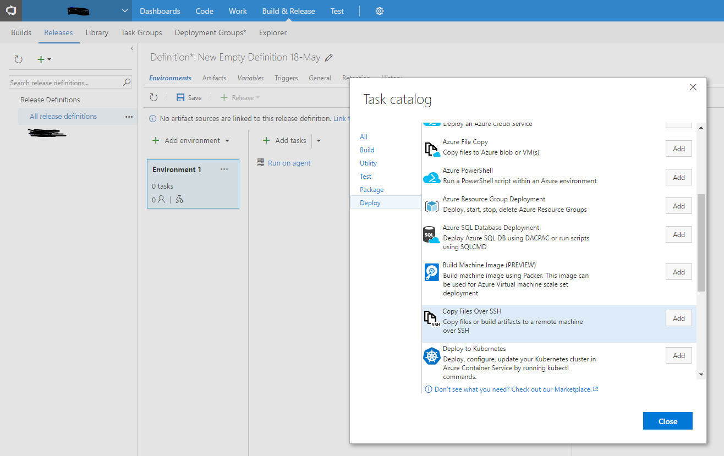The height and width of the screenshot is (456, 724).
Task: Click the Task catalog scrollbar thumb
Action: (x=701, y=242)
